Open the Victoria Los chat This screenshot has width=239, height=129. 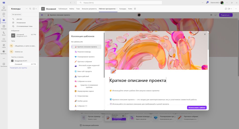point(23,52)
